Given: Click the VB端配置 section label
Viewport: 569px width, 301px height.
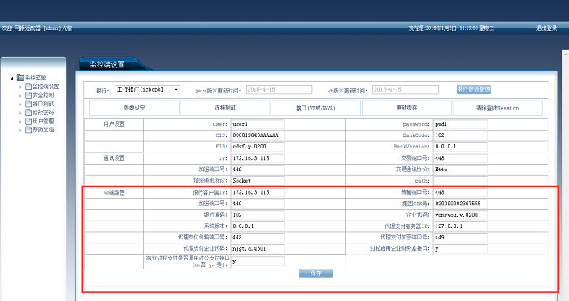Looking at the screenshot, I should pos(114,193).
